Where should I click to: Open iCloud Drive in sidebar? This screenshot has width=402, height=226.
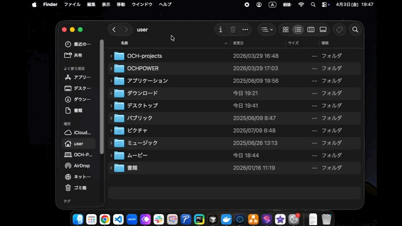pos(78,133)
